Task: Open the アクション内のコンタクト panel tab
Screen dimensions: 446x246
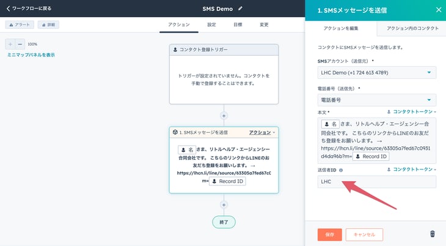Action: point(412,28)
